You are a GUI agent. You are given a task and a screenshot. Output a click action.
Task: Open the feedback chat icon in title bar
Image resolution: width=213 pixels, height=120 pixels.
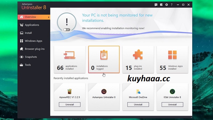pos(156,5)
